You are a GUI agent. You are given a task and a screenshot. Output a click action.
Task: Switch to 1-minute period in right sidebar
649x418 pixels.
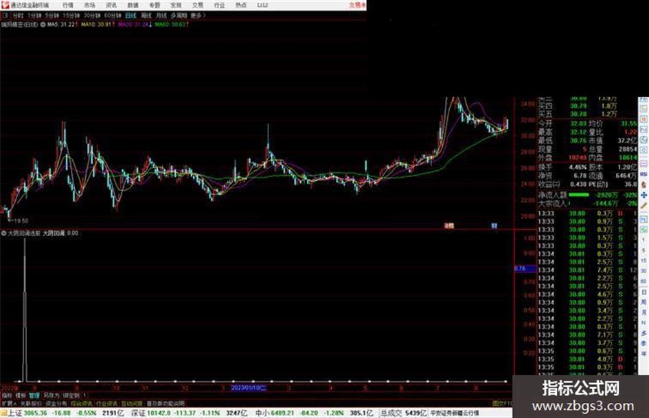[x=644, y=240]
